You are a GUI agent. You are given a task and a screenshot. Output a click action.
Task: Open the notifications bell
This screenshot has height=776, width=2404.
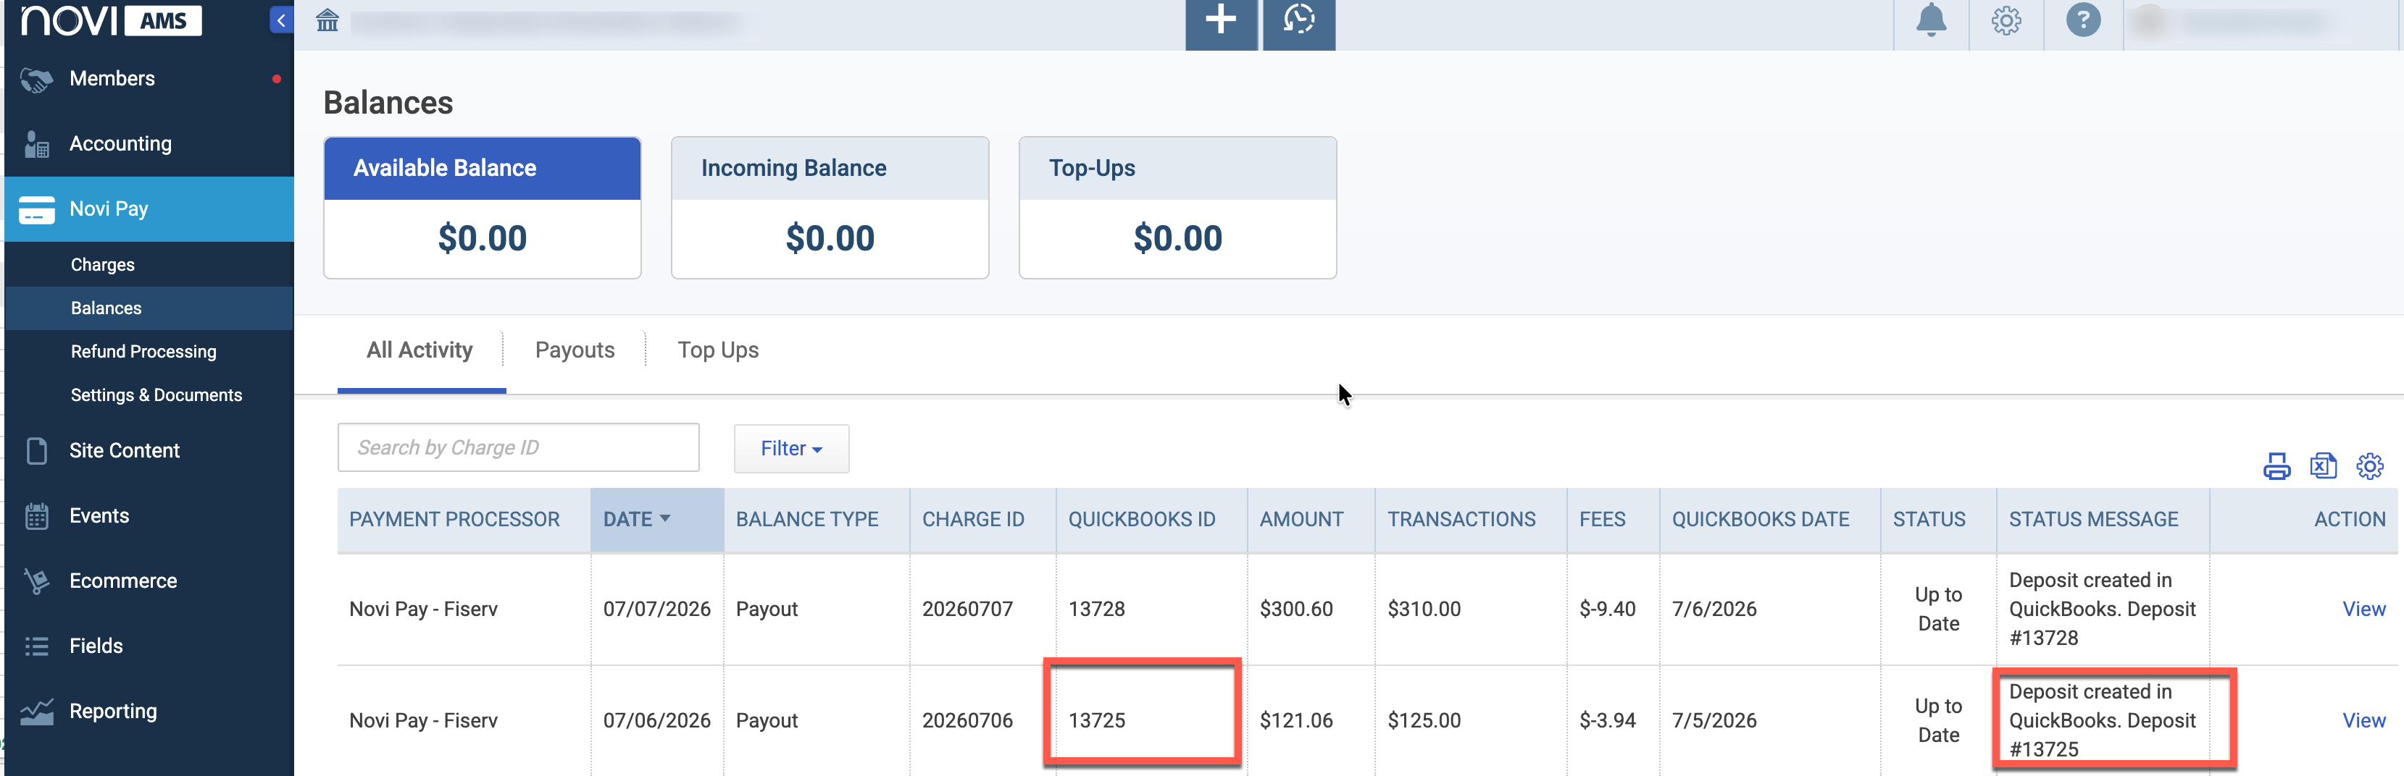(x=1931, y=20)
